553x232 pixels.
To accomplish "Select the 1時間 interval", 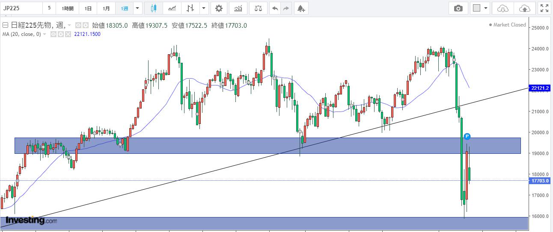I will point(68,8).
